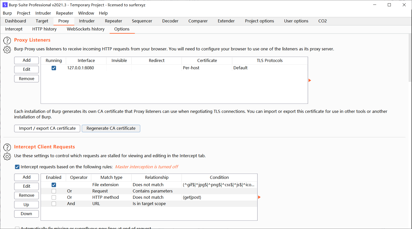412x229 pixels.
Task: Open the Help menu
Action: [103, 13]
